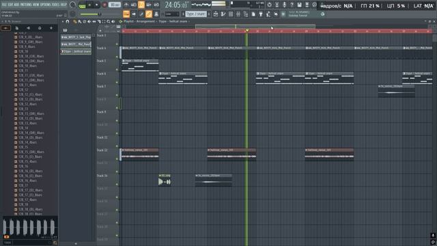Open the pattern selector showing Type 2 snare
The width and height of the screenshot is (437, 246).
pos(196,14)
